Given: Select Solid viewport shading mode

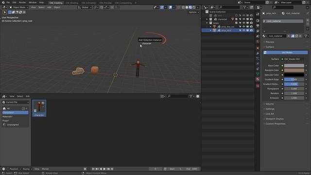Looking at the screenshot, I should [187, 7].
